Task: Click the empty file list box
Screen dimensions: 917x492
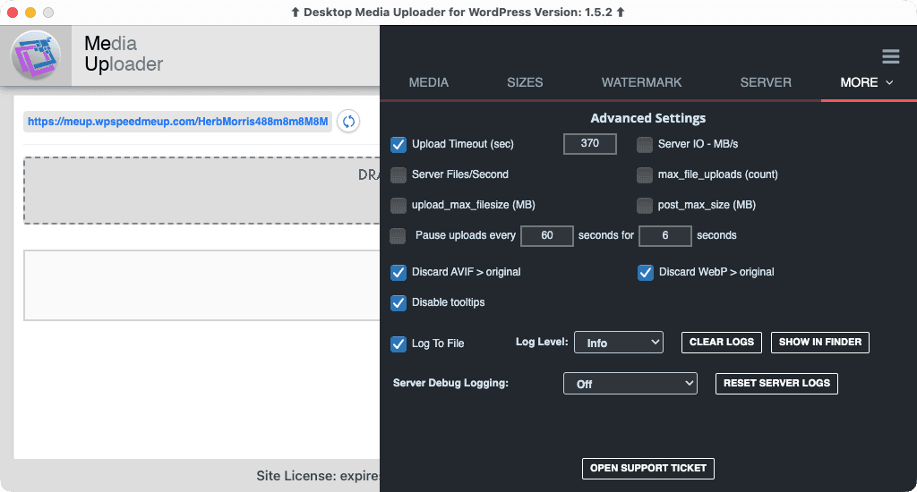Action: [201, 285]
